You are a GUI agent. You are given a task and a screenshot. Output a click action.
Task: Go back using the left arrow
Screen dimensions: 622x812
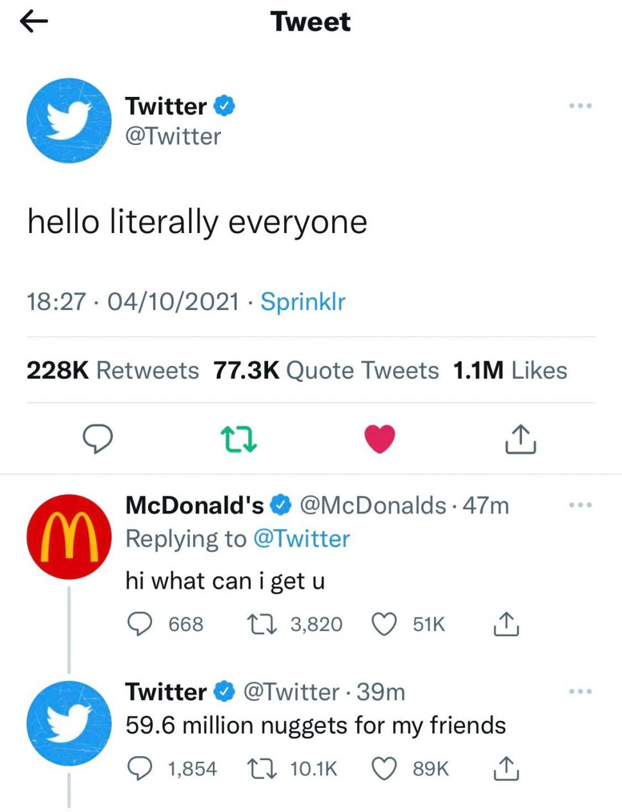tap(34, 22)
